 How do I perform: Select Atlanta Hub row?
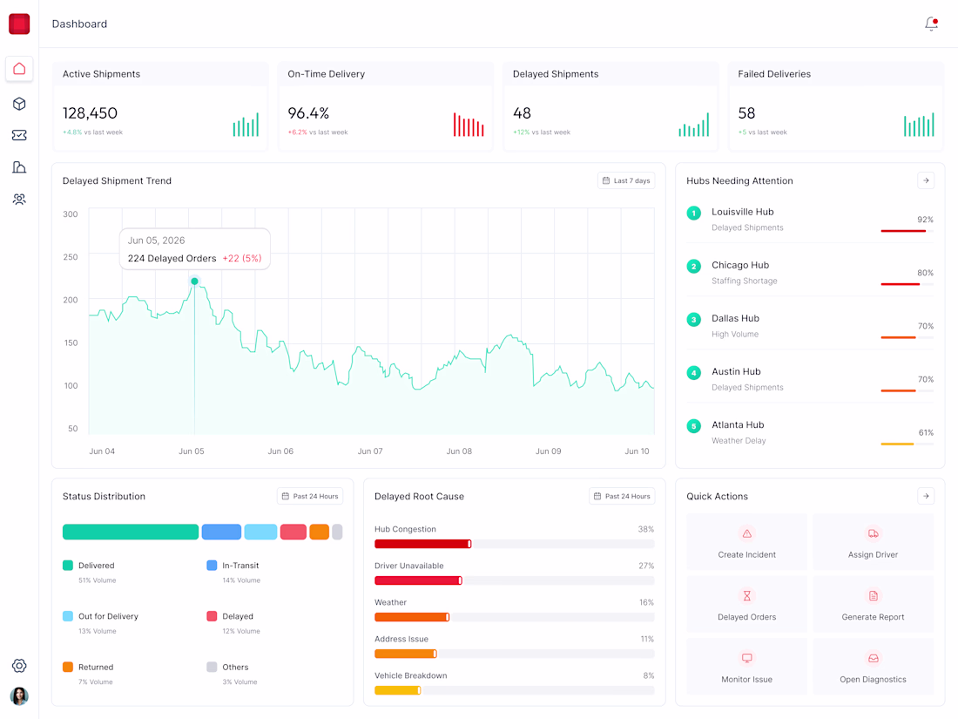click(x=810, y=432)
